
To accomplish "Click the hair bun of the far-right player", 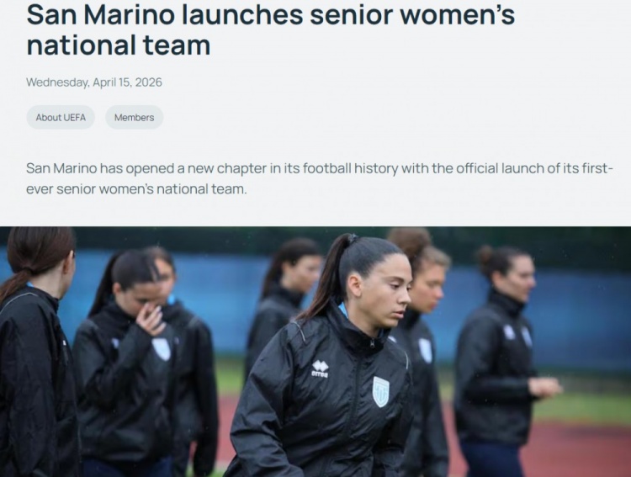I will pos(486,254).
